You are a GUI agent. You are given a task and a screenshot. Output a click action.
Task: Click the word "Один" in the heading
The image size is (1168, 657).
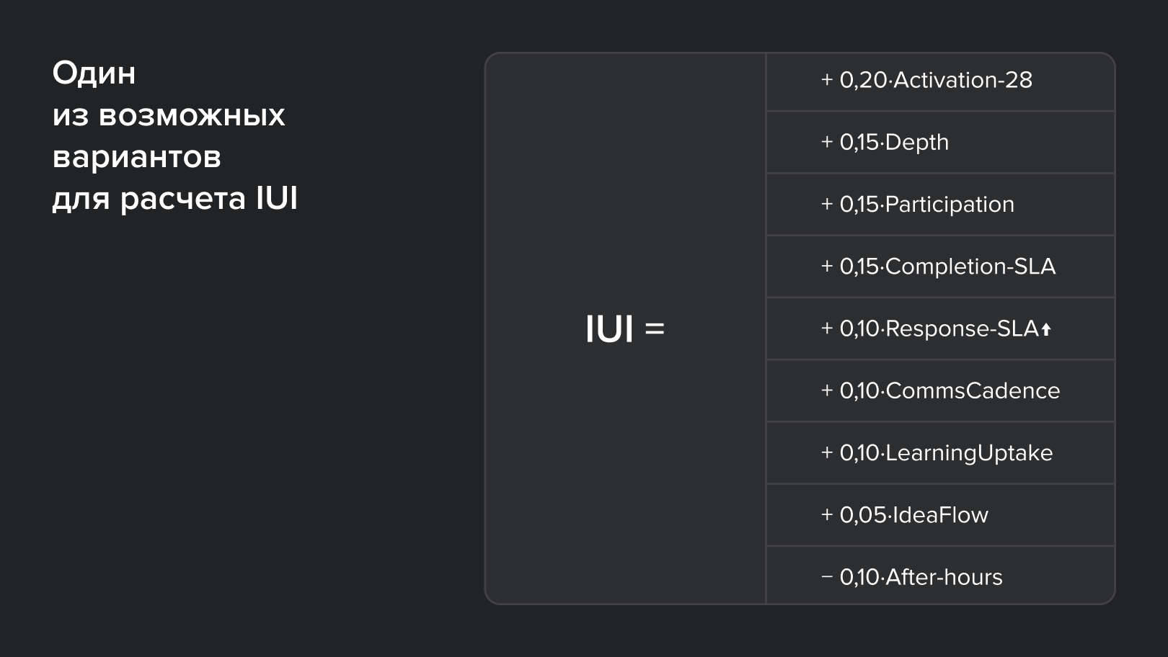[x=94, y=73]
